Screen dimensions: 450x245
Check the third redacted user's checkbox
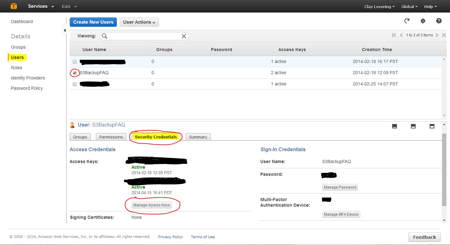coord(75,84)
